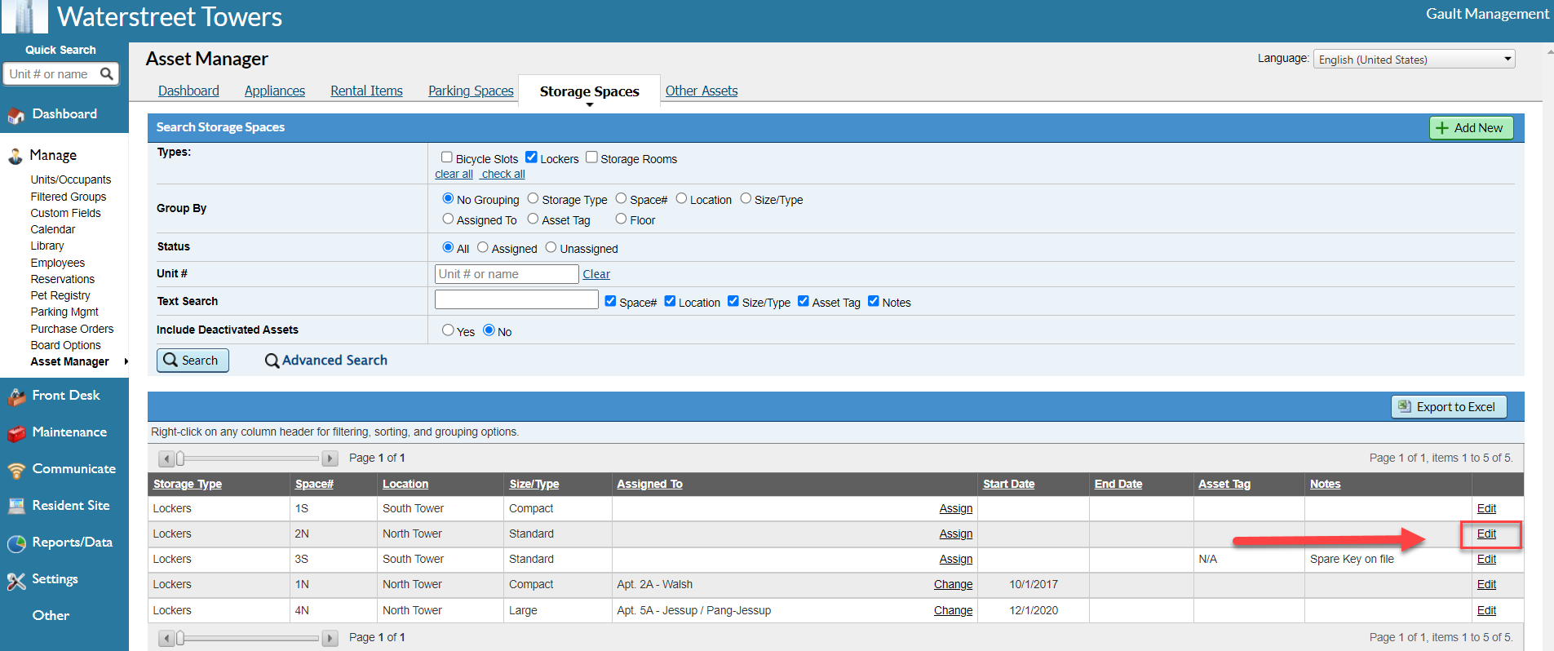Click the Storage Type column header
This screenshot has height=651, width=1554.
pos(188,484)
